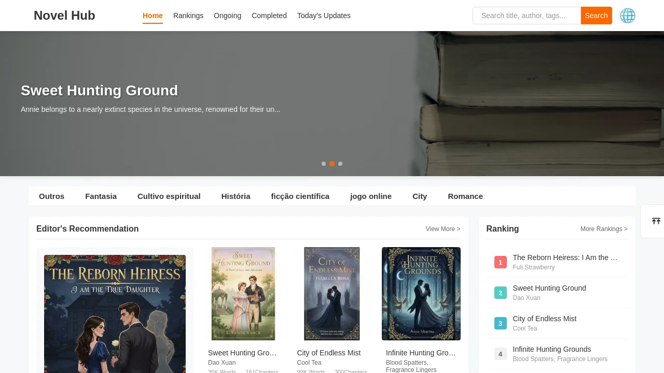
Task: Select the active middle carousel dot
Action: (x=332, y=164)
